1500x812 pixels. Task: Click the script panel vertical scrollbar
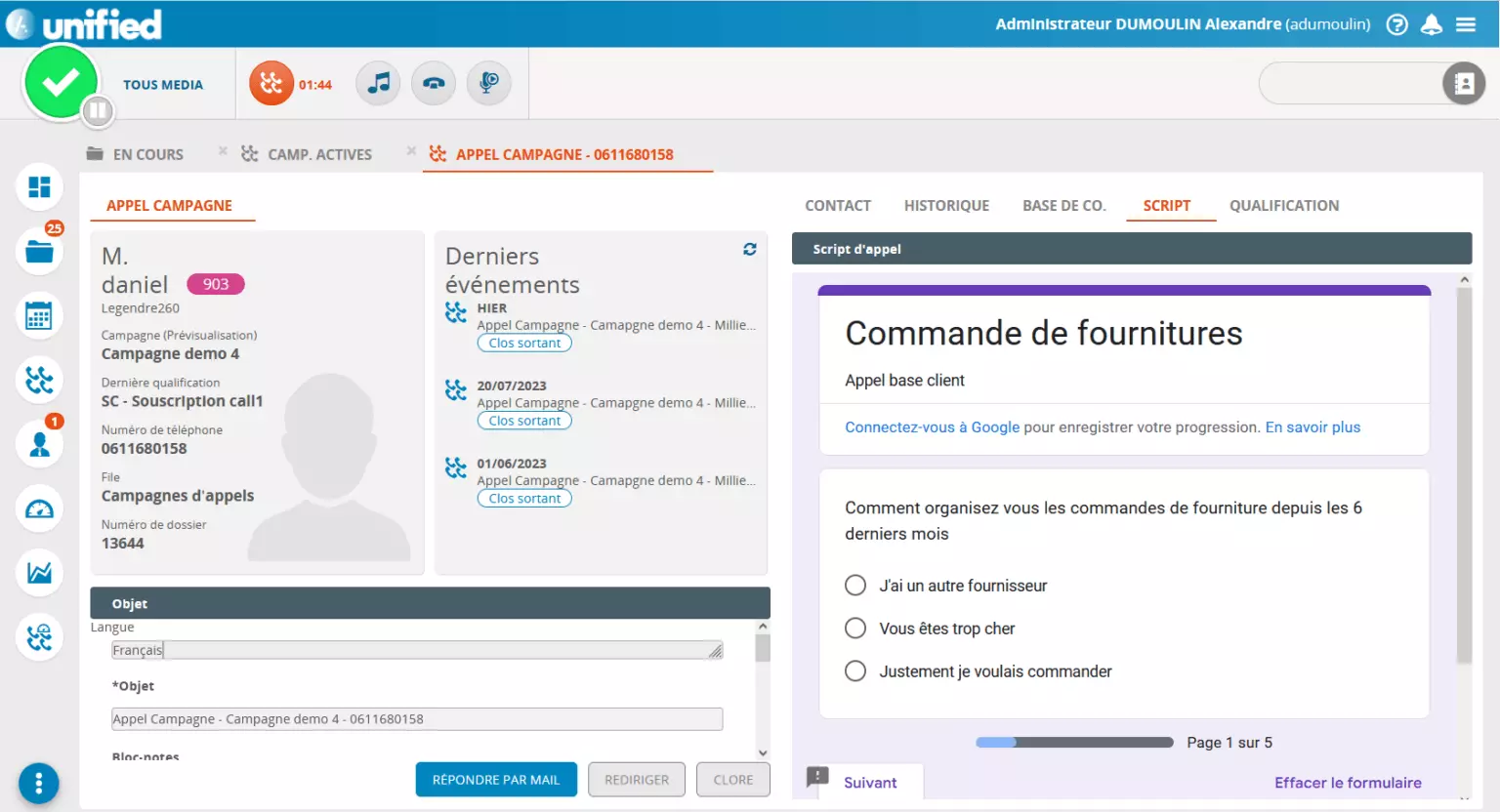point(1464,475)
